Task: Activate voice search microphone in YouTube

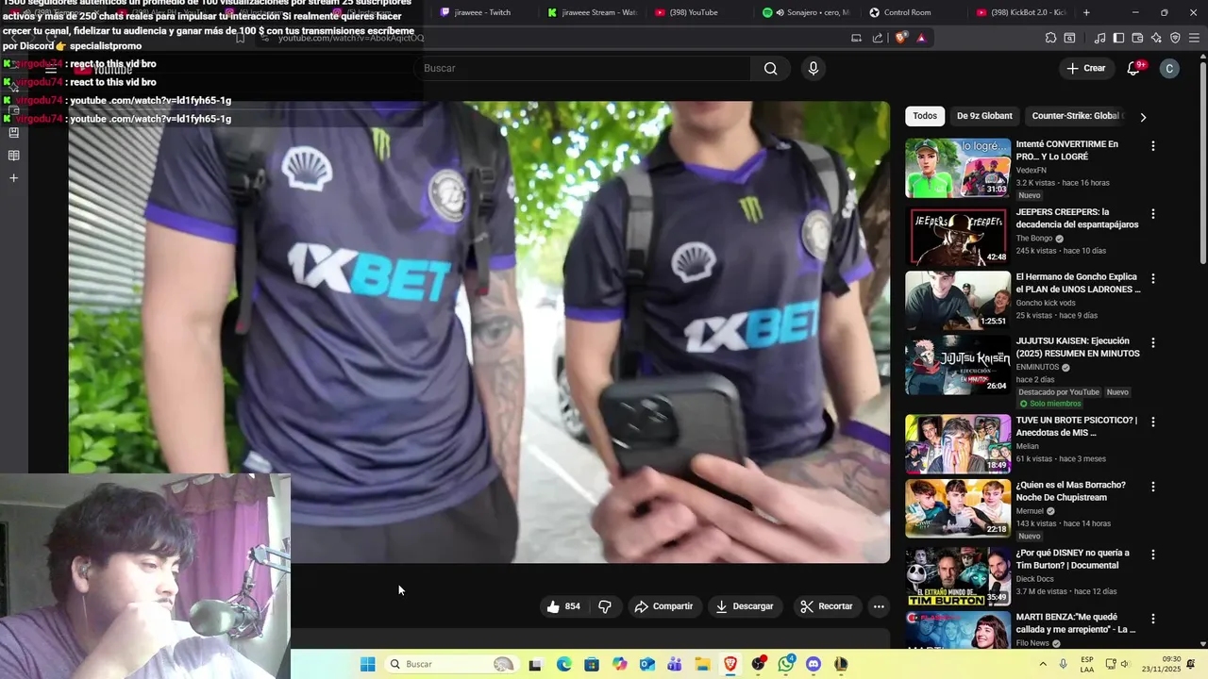Action: click(813, 68)
